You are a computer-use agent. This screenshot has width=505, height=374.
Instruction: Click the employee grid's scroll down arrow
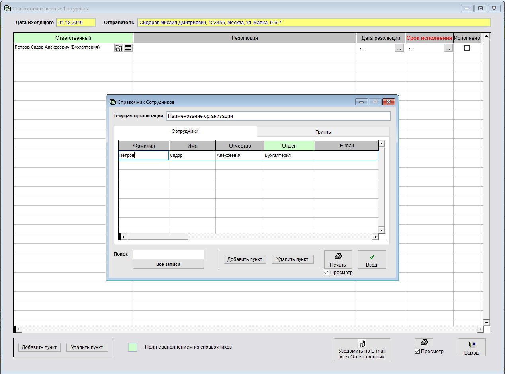pyautogui.click(x=381, y=230)
